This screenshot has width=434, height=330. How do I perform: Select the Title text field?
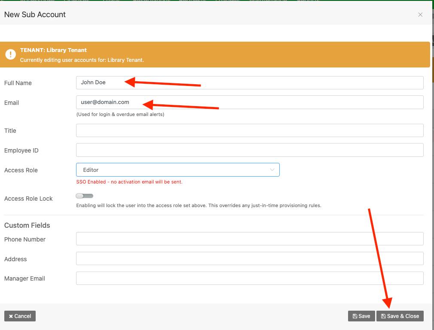tap(249, 131)
